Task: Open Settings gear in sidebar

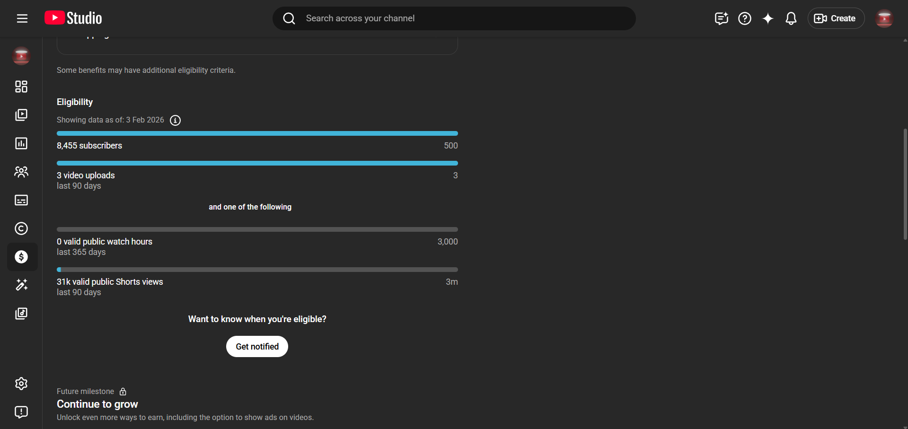Action: coord(21,384)
